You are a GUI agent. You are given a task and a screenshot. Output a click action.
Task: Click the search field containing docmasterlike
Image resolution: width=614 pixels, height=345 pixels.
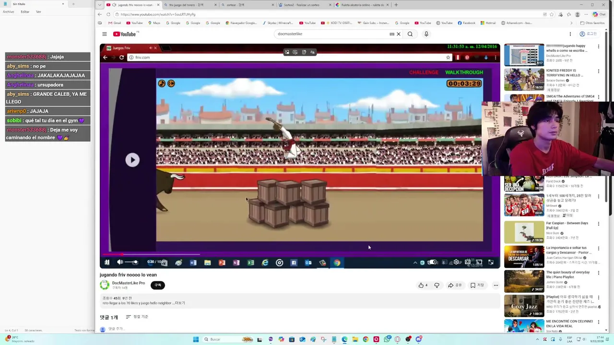click(331, 34)
